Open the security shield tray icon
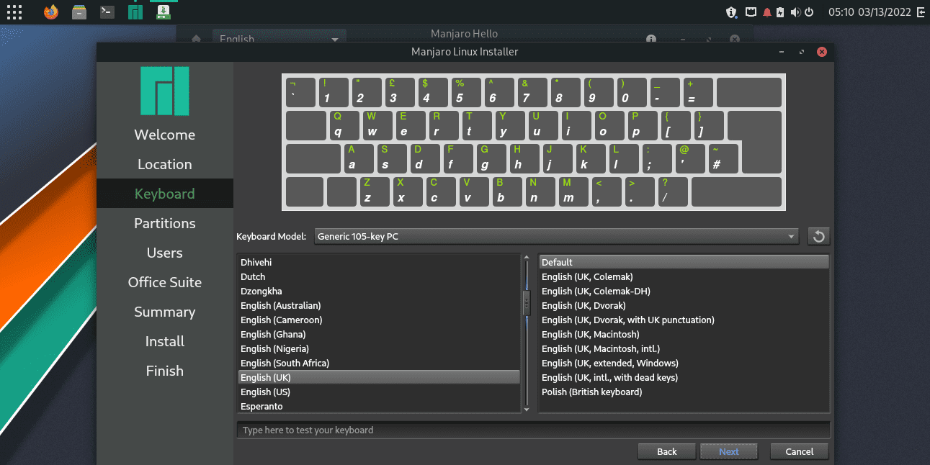930x465 pixels. pos(732,12)
